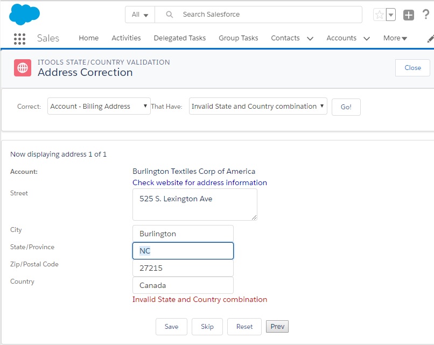The width and height of the screenshot is (434, 345).
Task: Switch to the Delegated Tasks tab
Action: coord(180,38)
